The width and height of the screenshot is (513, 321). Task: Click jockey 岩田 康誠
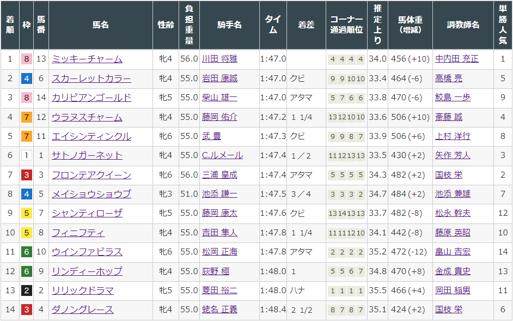(x=219, y=78)
